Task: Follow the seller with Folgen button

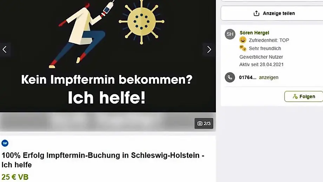Action: (304, 97)
